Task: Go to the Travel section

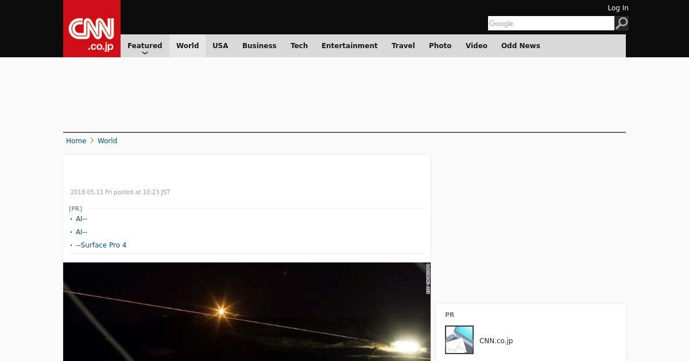Action: coord(403,46)
